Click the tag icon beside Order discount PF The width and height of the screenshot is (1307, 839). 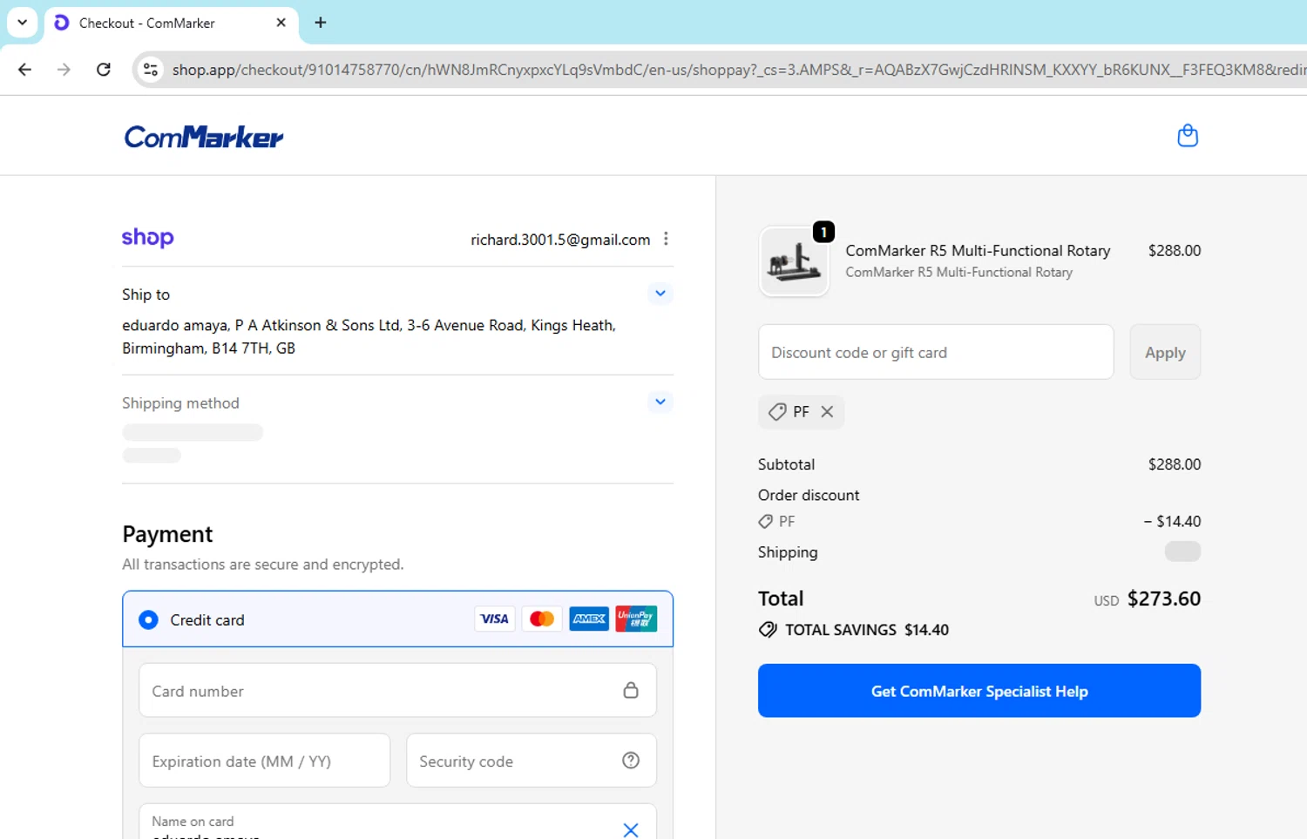click(766, 521)
